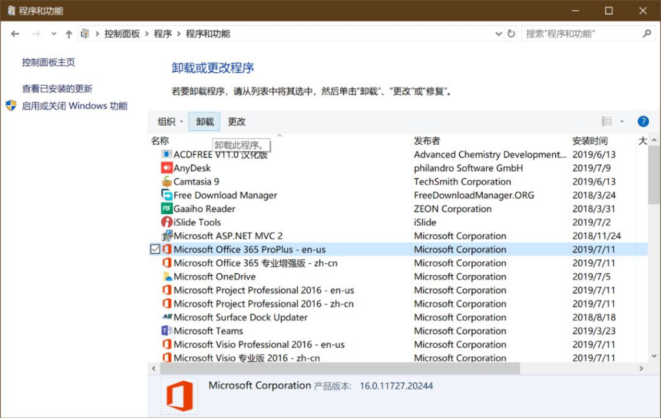The height and width of the screenshot is (418, 661).
Task: Click the list scroll down arrow
Action: click(654, 356)
